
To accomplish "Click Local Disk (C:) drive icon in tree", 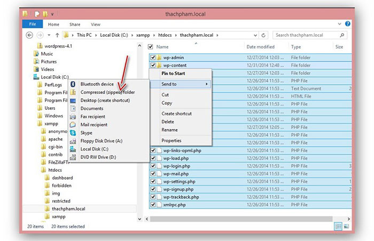I will [36, 77].
